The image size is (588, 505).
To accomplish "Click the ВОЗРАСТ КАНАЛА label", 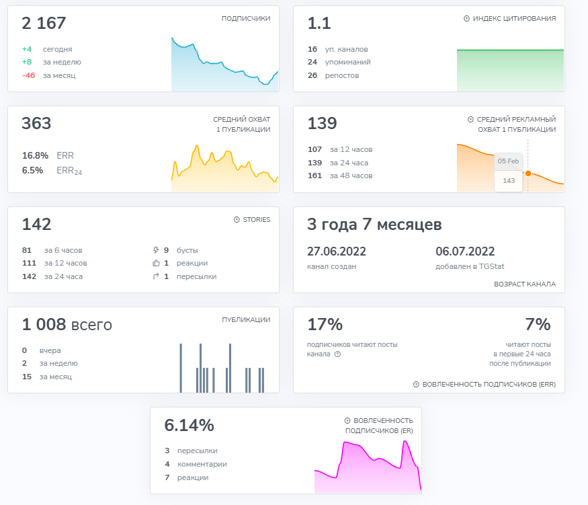I will [x=525, y=284].
